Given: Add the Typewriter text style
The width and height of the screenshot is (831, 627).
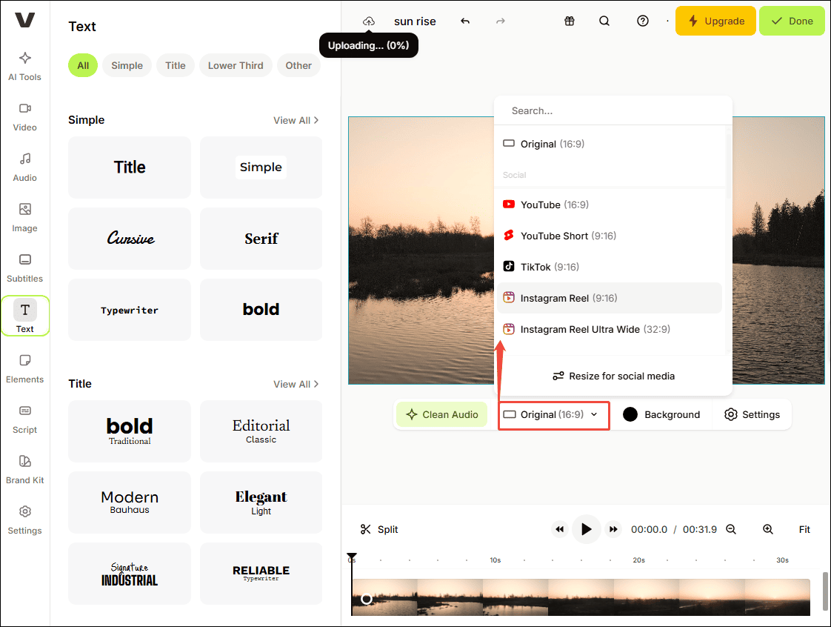Looking at the screenshot, I should pos(130,310).
